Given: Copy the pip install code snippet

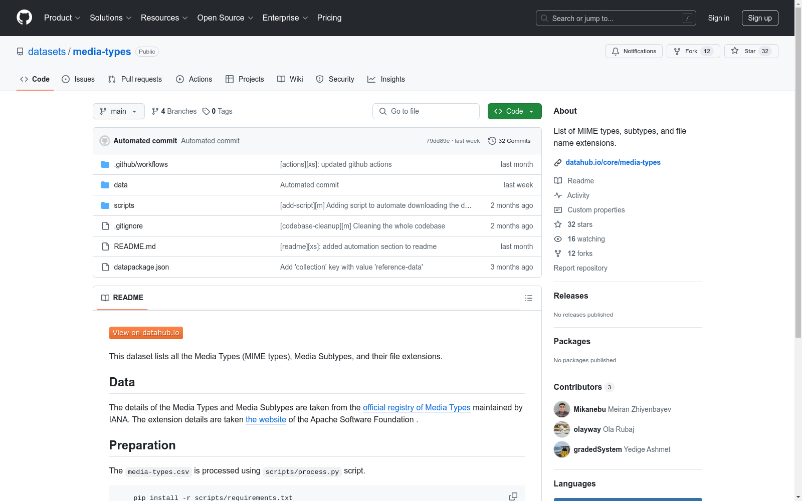Looking at the screenshot, I should 513,496.
